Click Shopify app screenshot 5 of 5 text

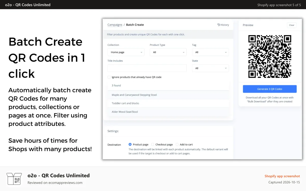pyautogui.click(x=279, y=5)
